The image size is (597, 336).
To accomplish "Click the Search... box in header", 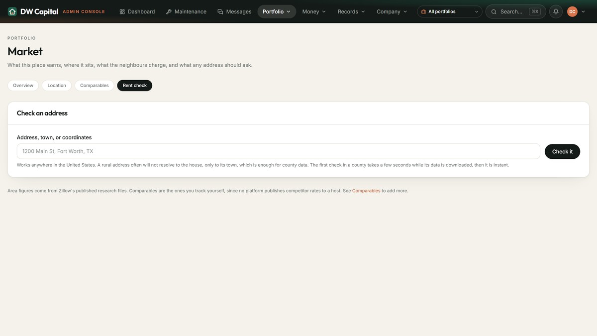I will pyautogui.click(x=515, y=11).
